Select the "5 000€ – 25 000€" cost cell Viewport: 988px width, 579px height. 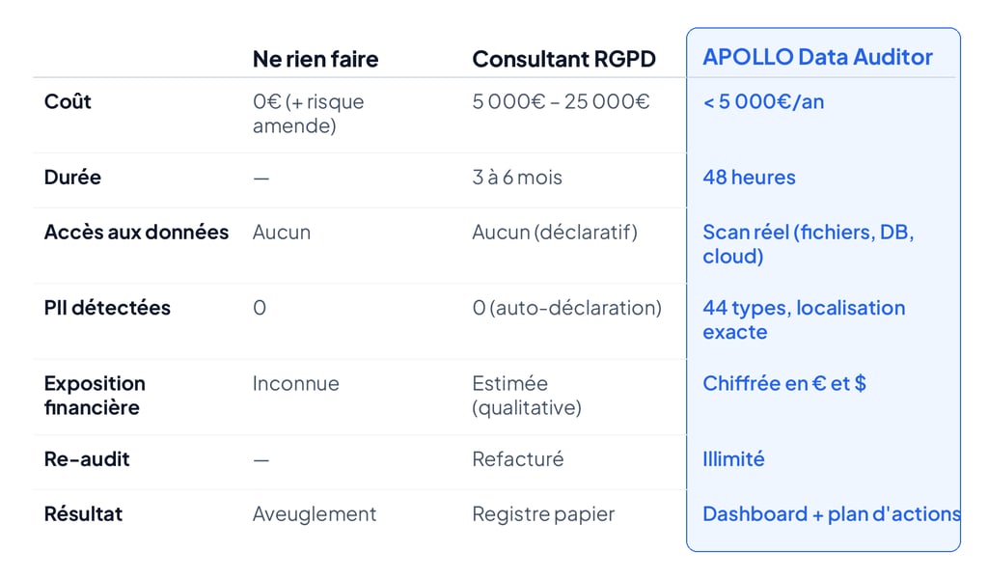point(561,101)
